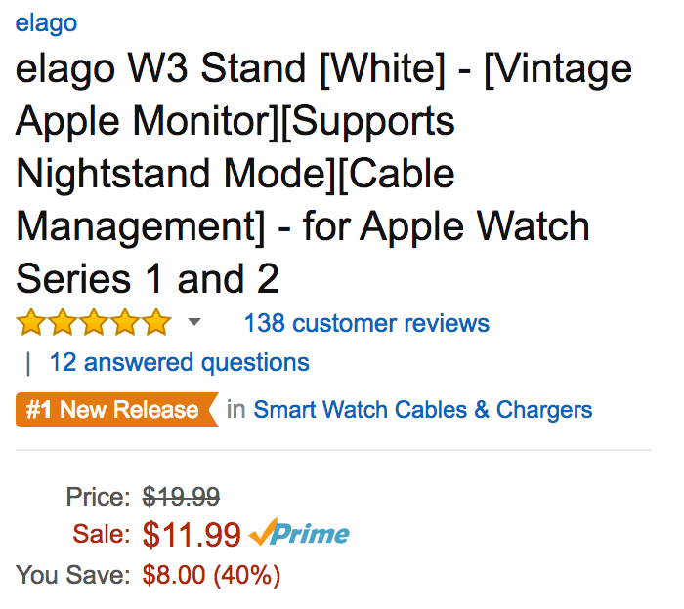Click the orange Prime checkmark icon
The height and width of the screenshot is (609, 684).
click(262, 534)
